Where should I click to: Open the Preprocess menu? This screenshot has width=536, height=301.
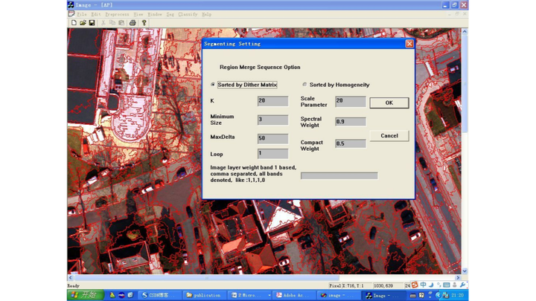coord(118,14)
